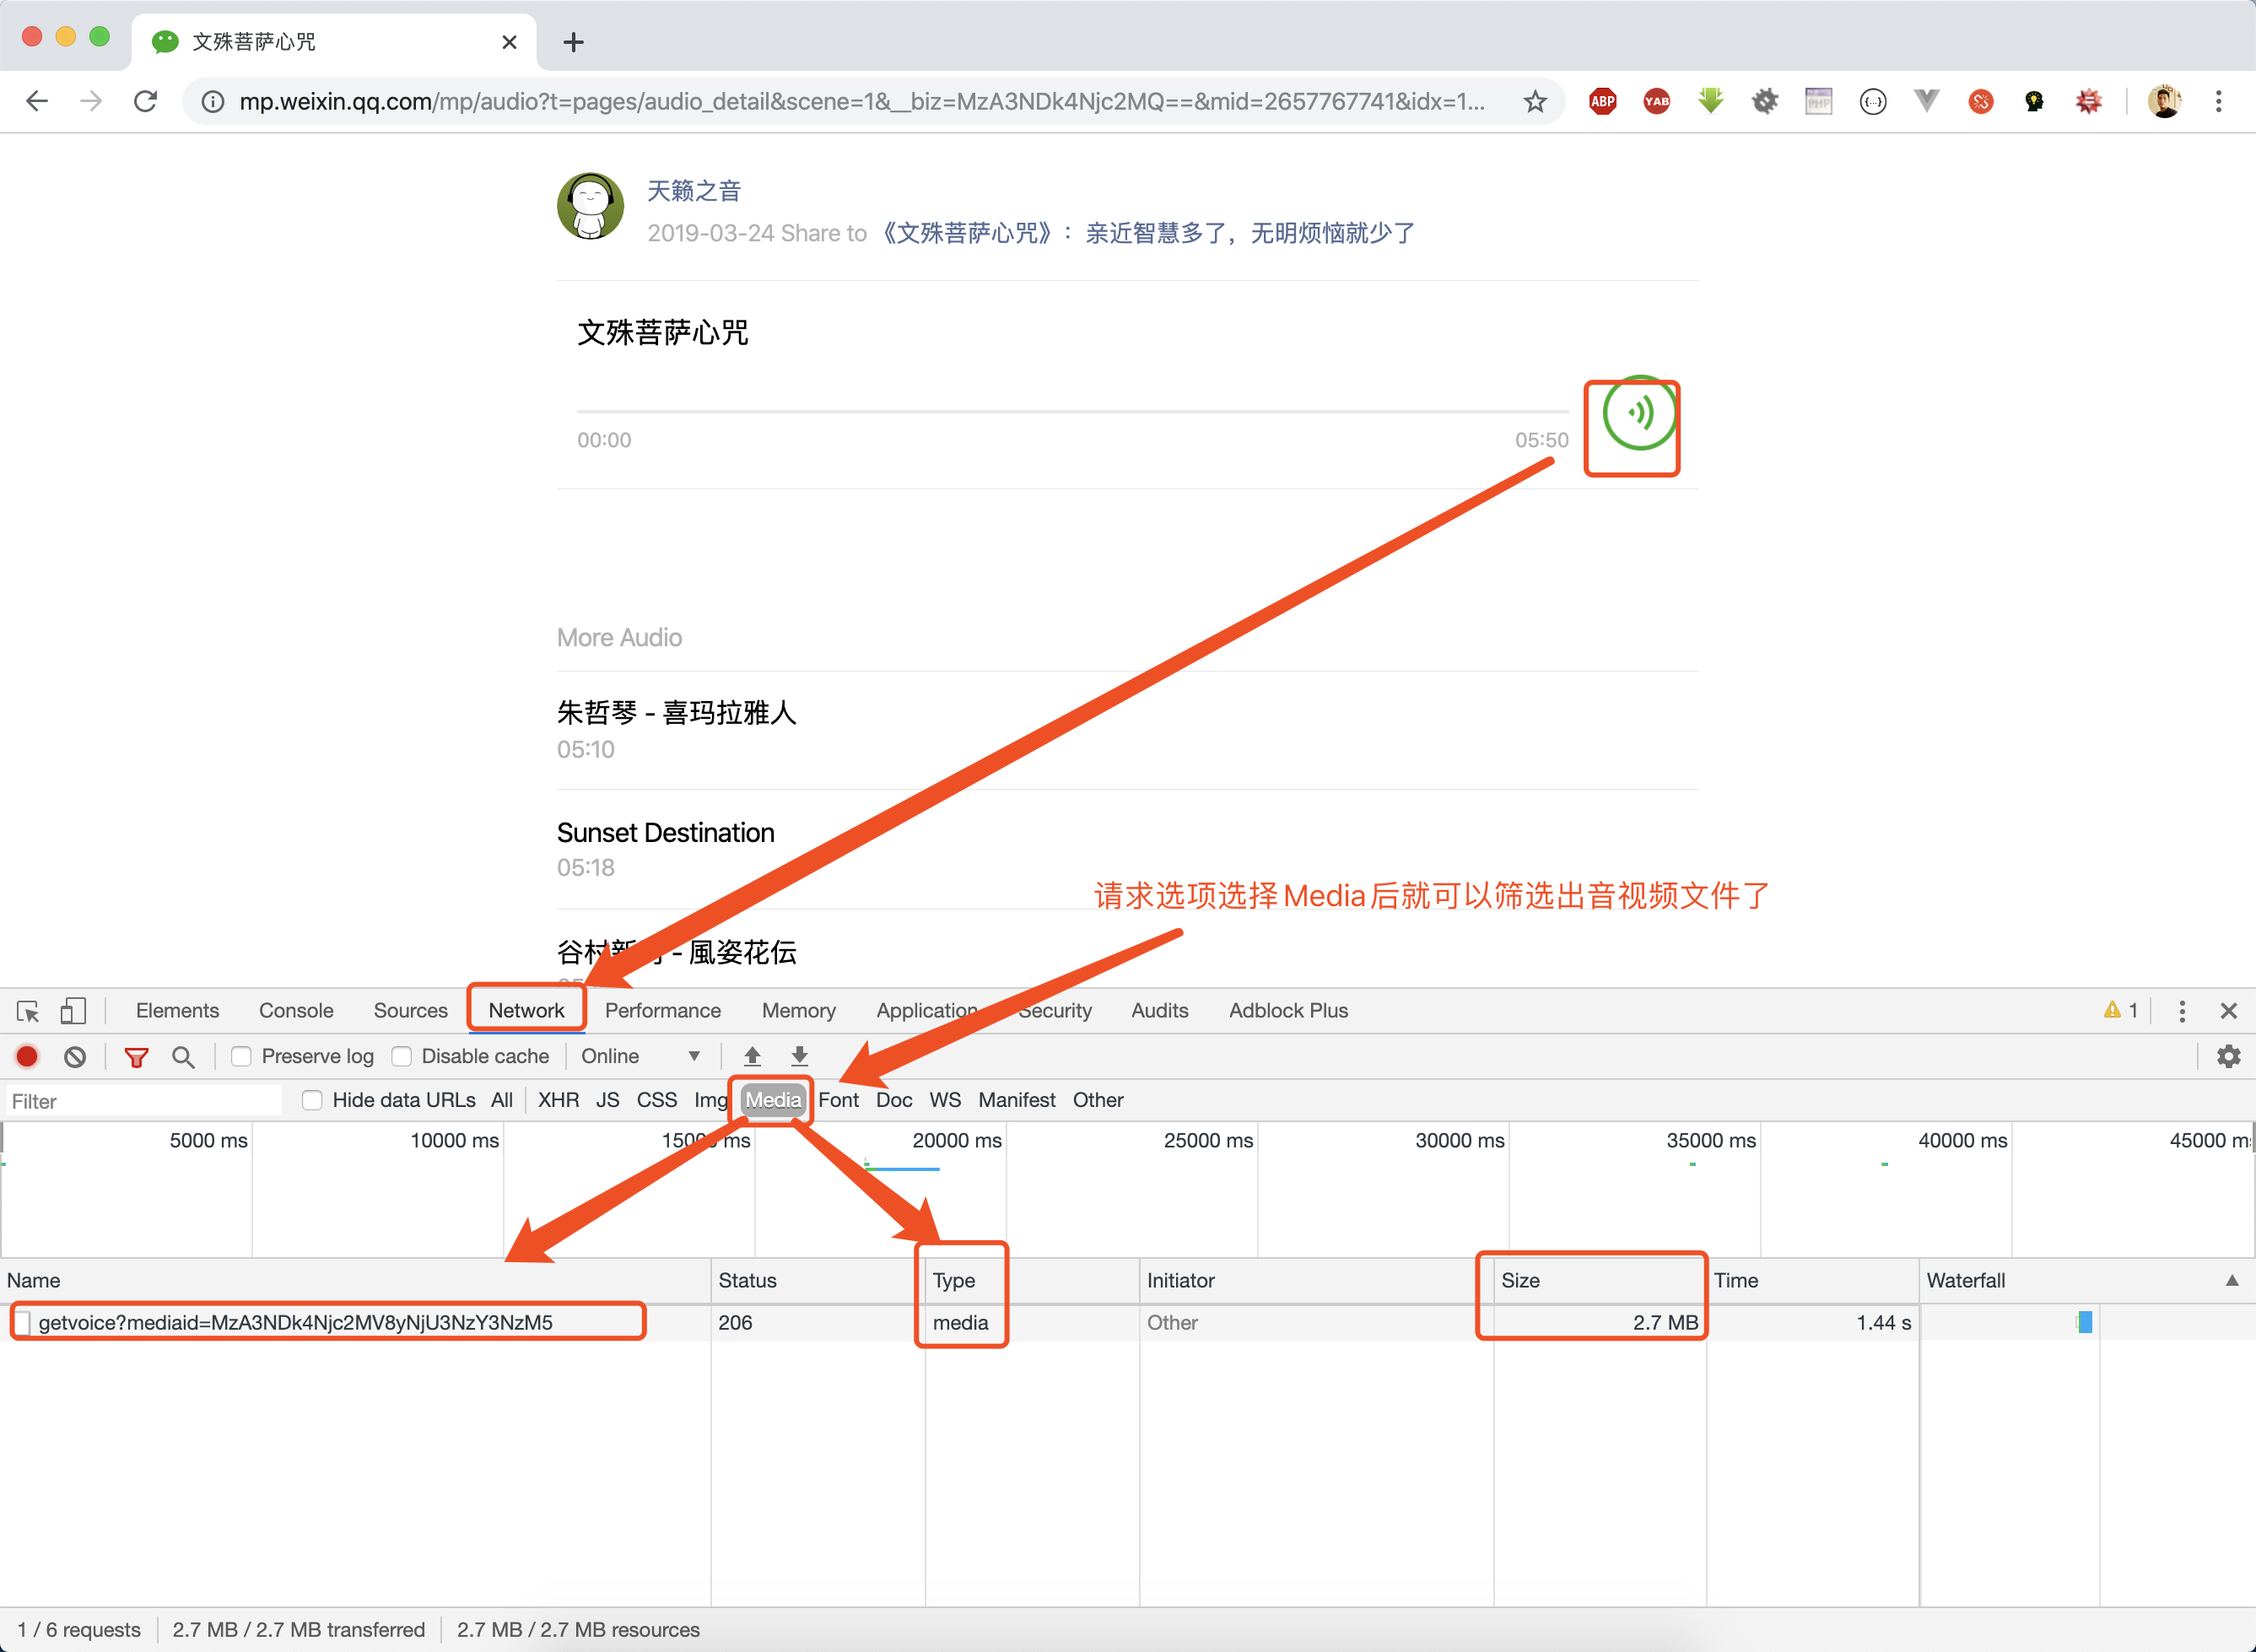This screenshot has width=2256, height=1652.
Task: Toggle the device toolbar icon
Action: 73,1011
